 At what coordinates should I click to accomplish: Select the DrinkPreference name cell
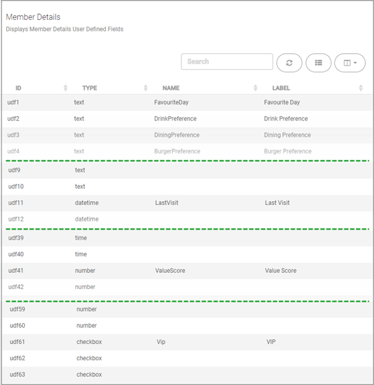click(x=175, y=119)
